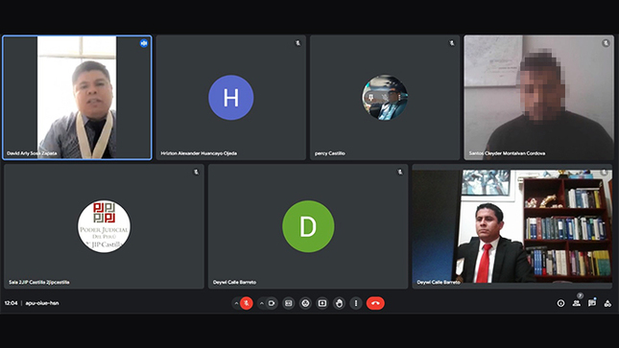Expand video settings arrow beside camera
Viewport: 619px width, 348px height.
[262, 303]
